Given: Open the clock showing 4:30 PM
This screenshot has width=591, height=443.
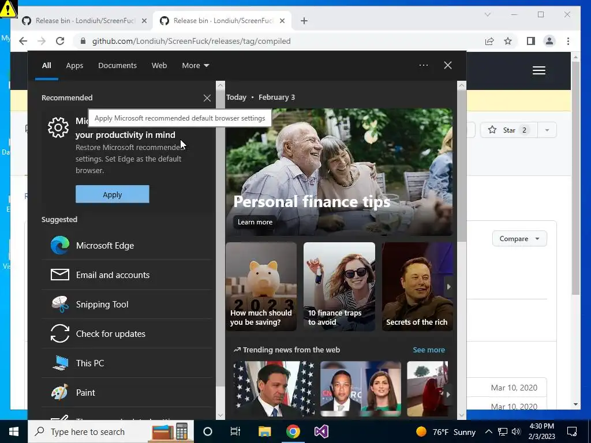Looking at the screenshot, I should click(x=541, y=431).
